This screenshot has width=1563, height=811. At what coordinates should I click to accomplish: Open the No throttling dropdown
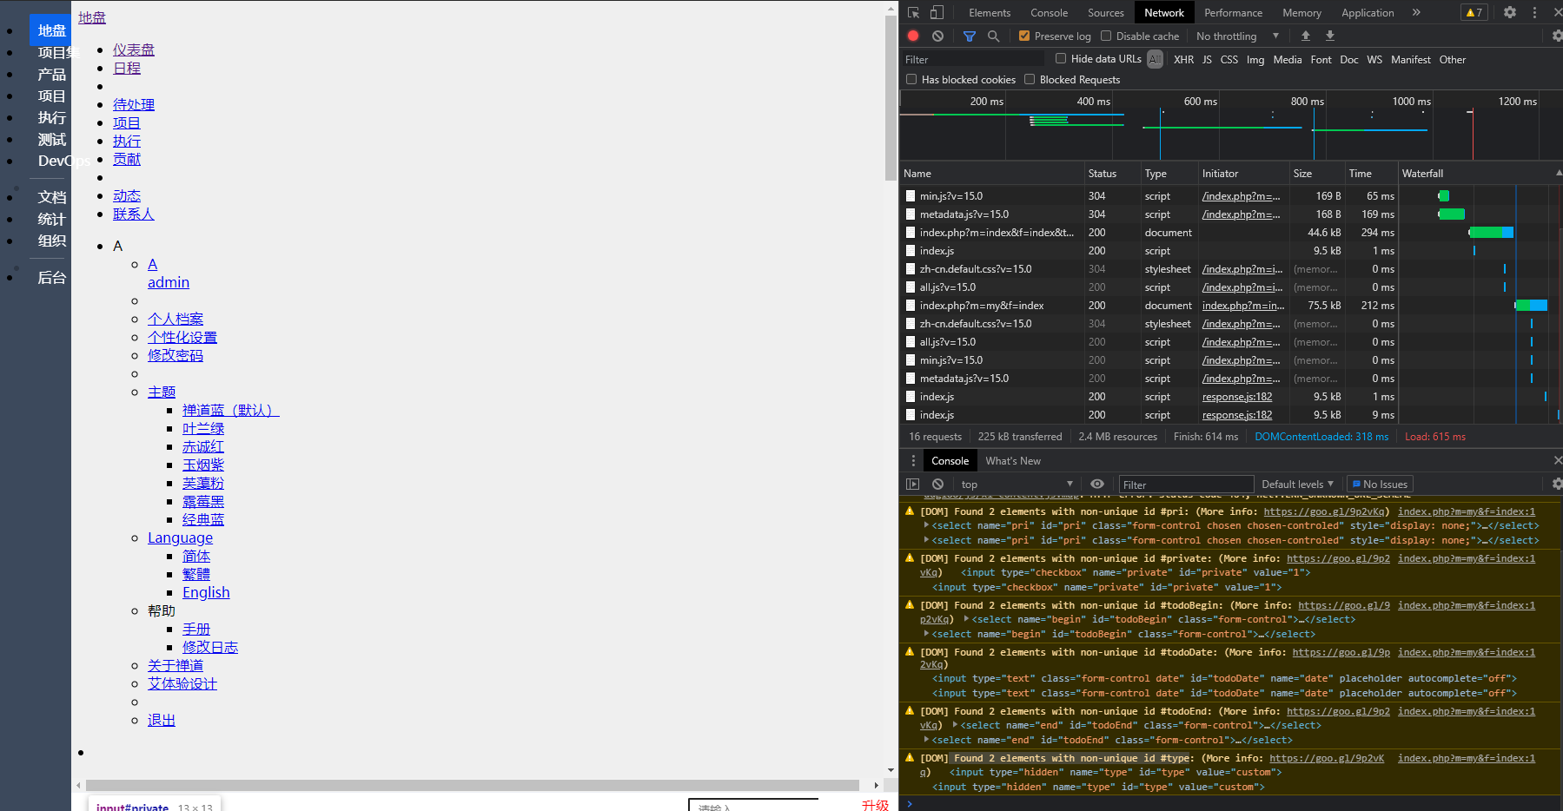[1237, 36]
